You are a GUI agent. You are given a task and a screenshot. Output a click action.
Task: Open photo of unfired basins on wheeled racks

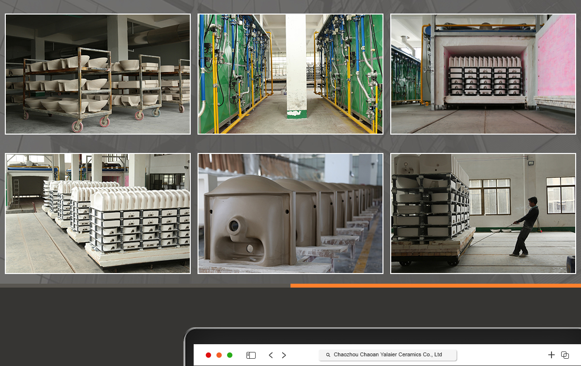[98, 74]
